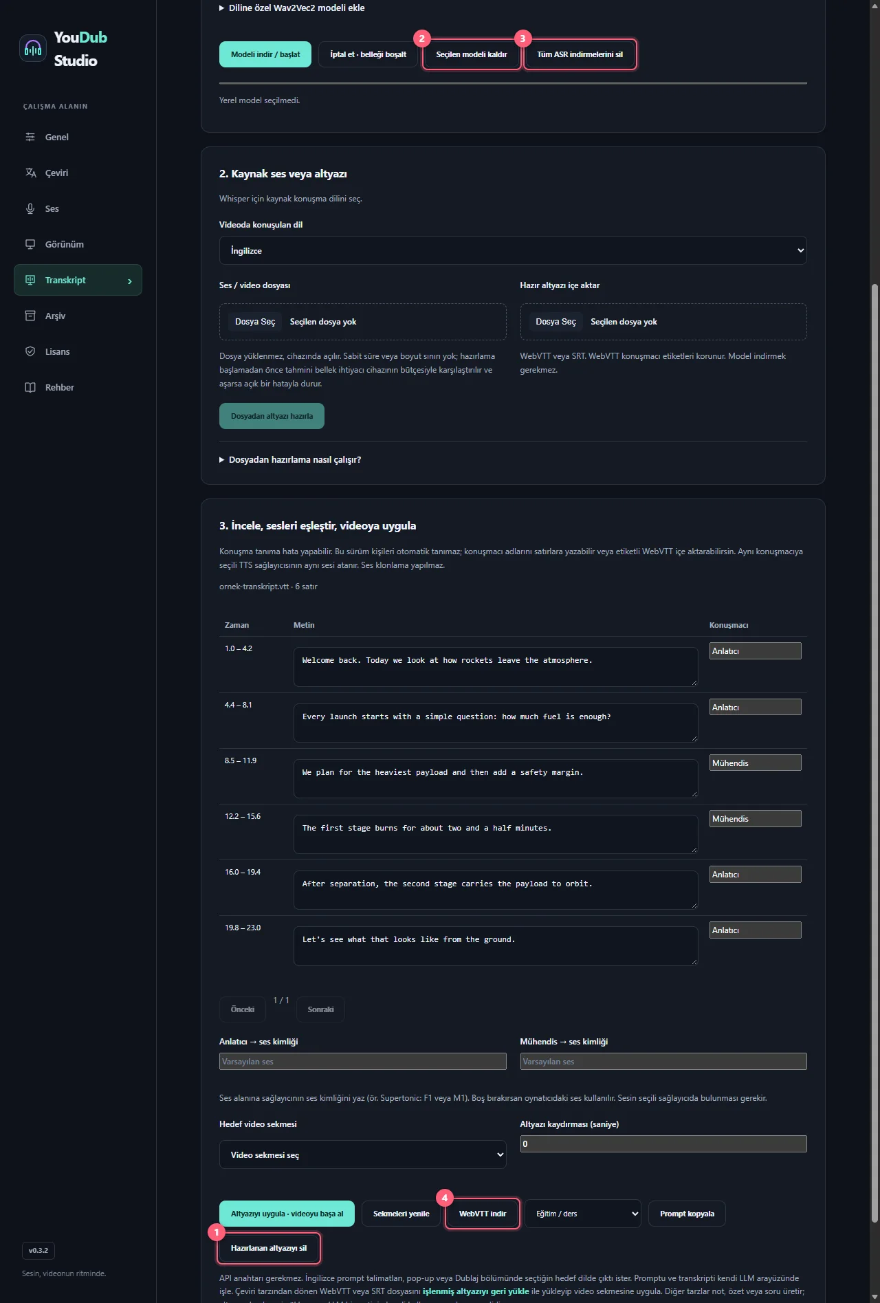
Task: Click the chevron arrow on the Transkript item
Action: click(129, 281)
